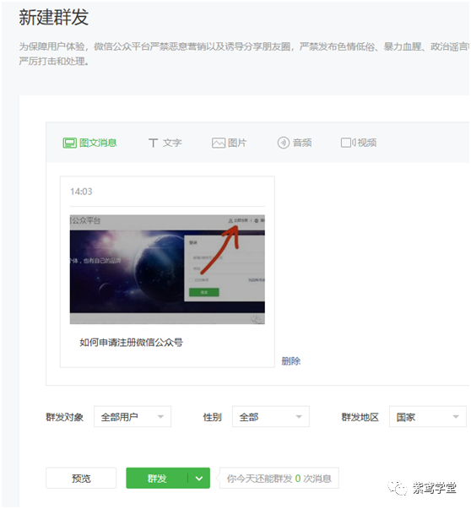Expand the 群发对象 全部用户 dropdown
Screen dimensions: 471x509
pyautogui.click(x=133, y=416)
